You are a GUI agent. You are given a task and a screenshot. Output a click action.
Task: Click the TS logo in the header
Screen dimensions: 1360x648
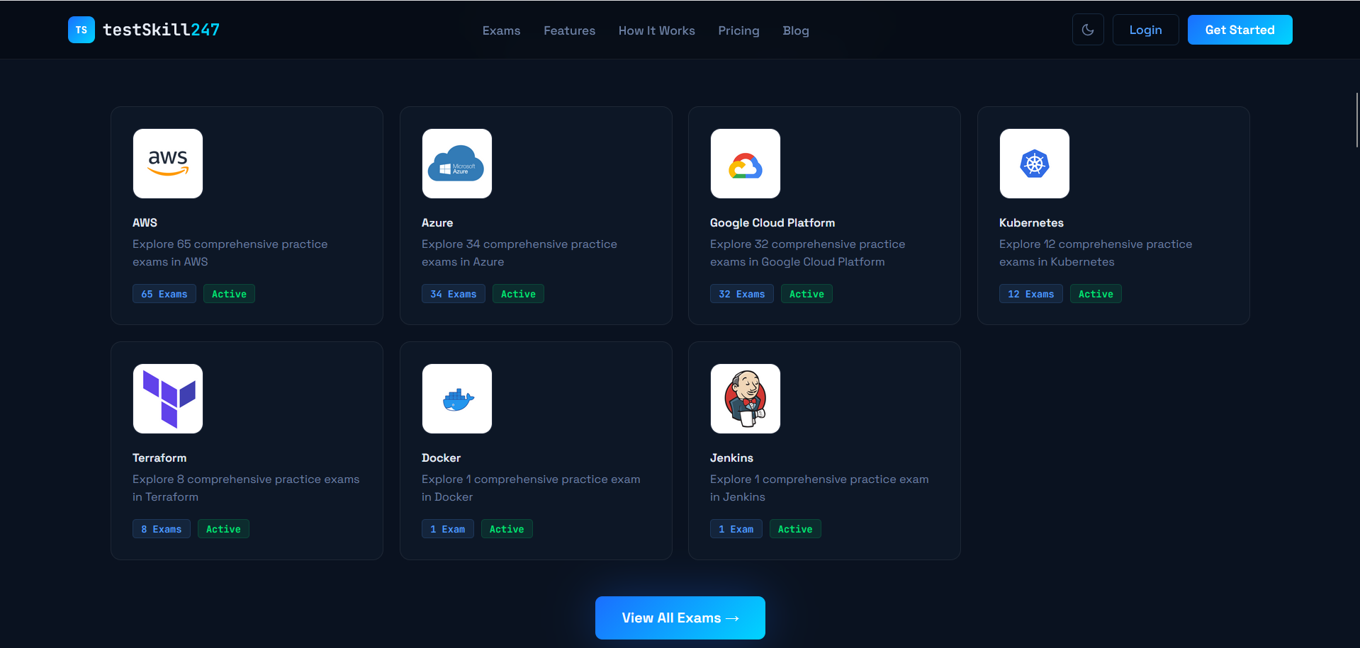(81, 29)
